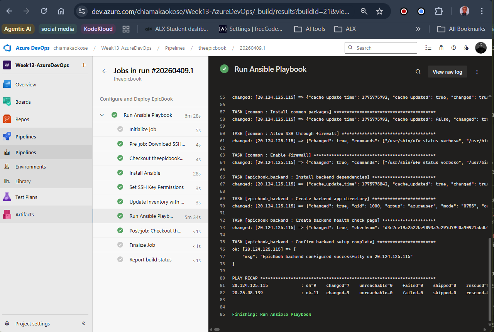
Task: Open the browser extensions puzzle icon
Action: [439, 11]
